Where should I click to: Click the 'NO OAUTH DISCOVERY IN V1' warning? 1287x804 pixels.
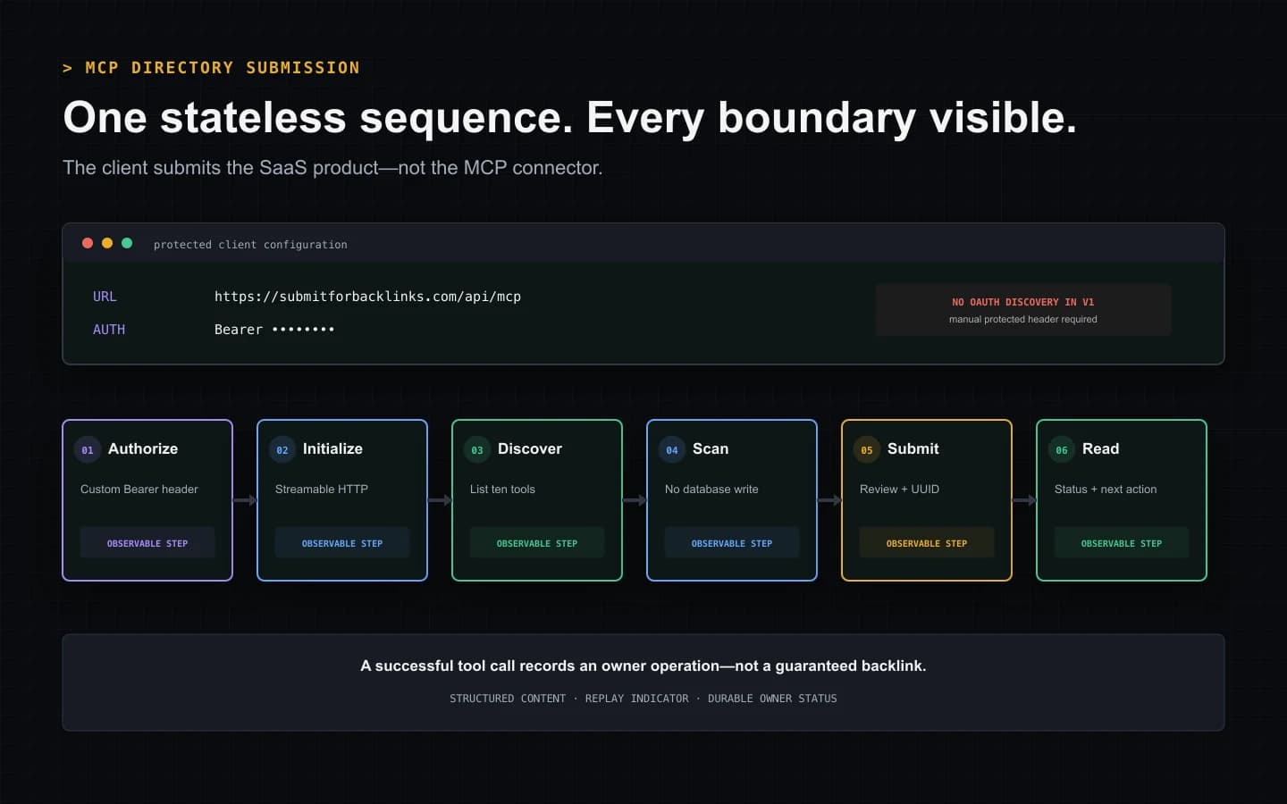pyautogui.click(x=1023, y=302)
